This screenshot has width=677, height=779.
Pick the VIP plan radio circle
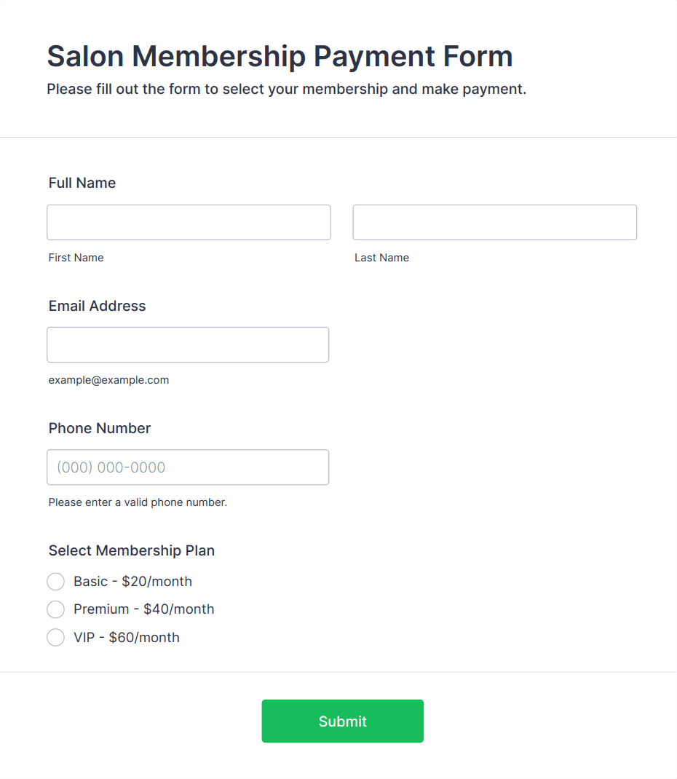coord(55,638)
